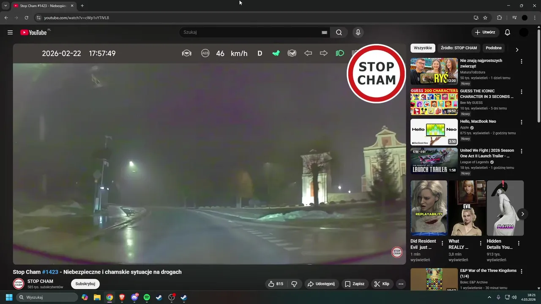This screenshot has height=304, width=541.
Task: Dislike the video
Action: point(294,284)
